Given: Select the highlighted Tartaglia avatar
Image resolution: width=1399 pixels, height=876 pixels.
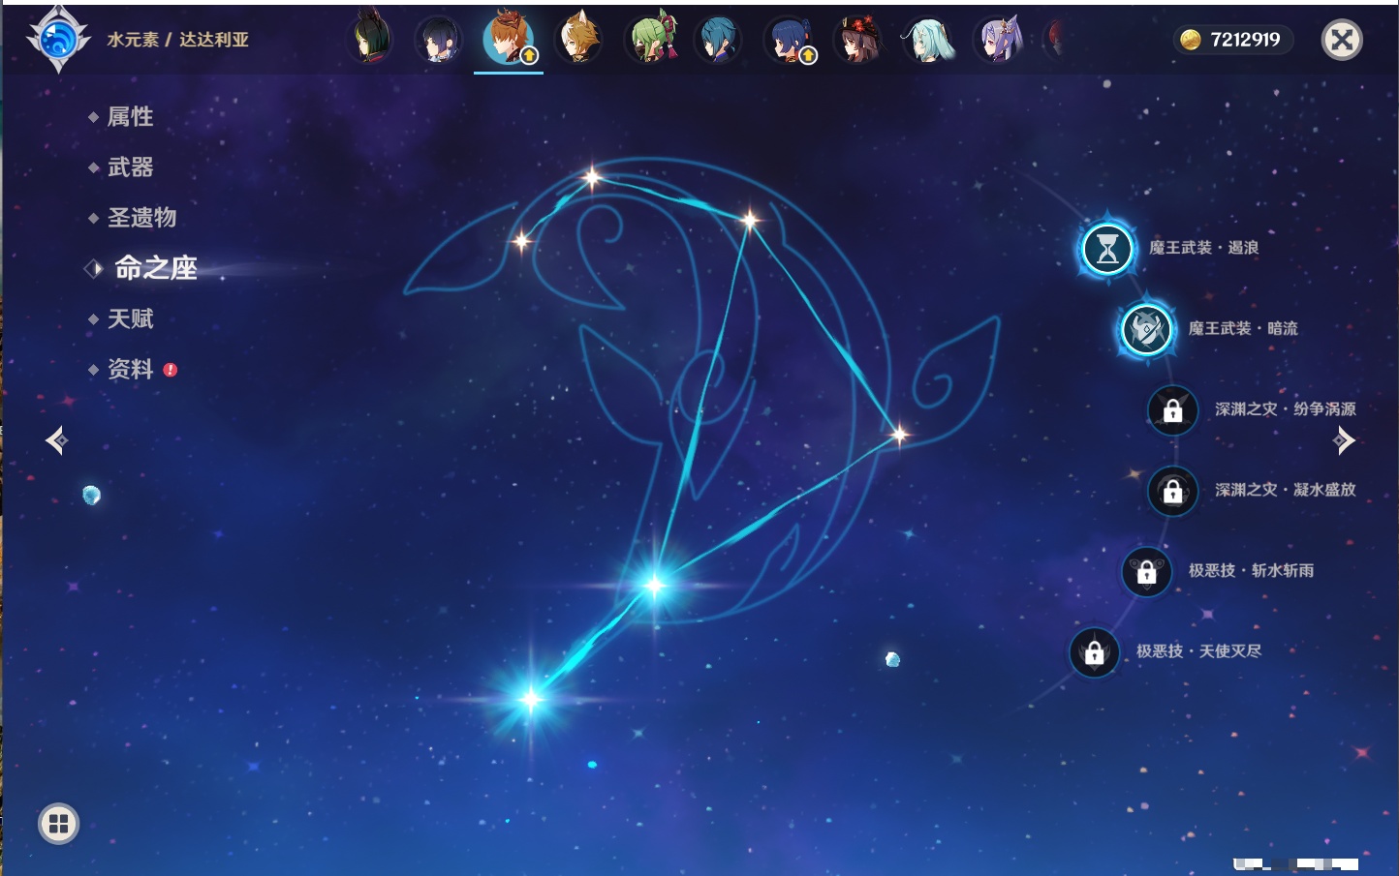Looking at the screenshot, I should coord(509,39).
